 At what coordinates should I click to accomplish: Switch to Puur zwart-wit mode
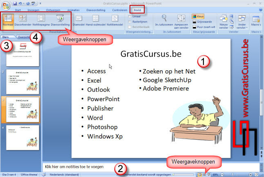click(204, 27)
